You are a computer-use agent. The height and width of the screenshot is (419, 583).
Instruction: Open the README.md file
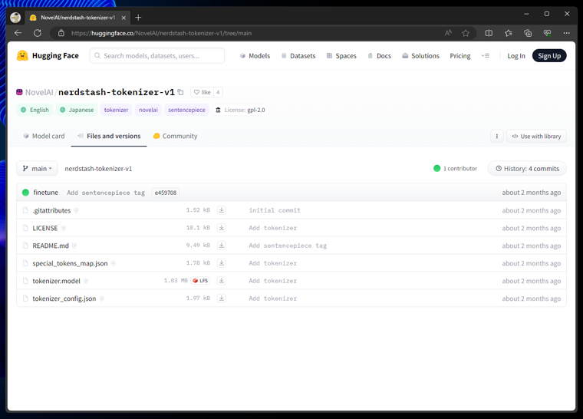pos(51,246)
